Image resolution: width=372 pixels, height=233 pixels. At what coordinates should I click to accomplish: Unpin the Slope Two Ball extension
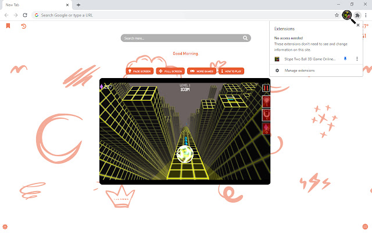(345, 59)
